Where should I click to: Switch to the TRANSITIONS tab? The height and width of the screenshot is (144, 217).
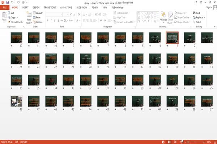click(50, 8)
